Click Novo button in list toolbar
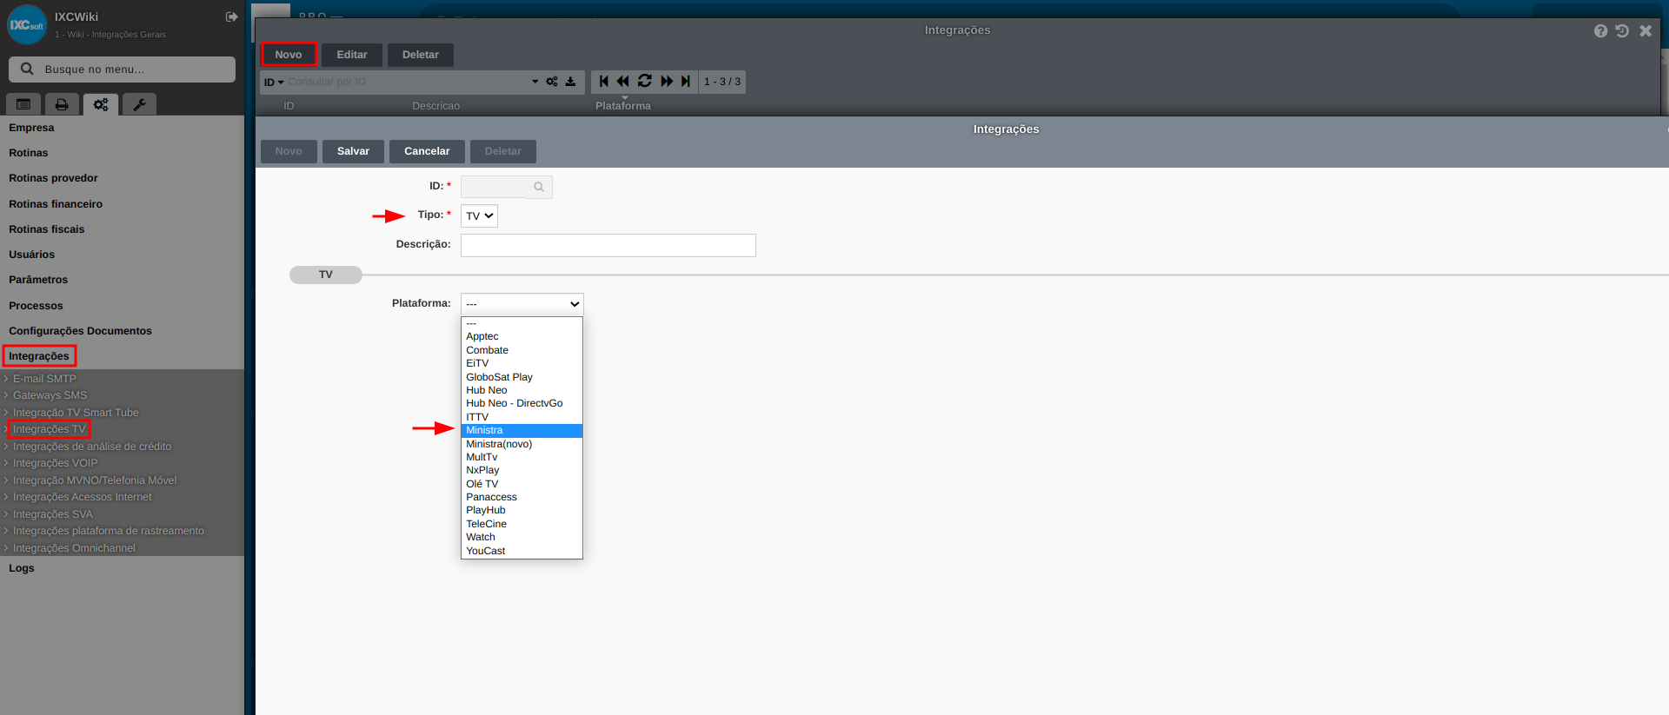Screen dimensions: 1669x715 [289, 55]
